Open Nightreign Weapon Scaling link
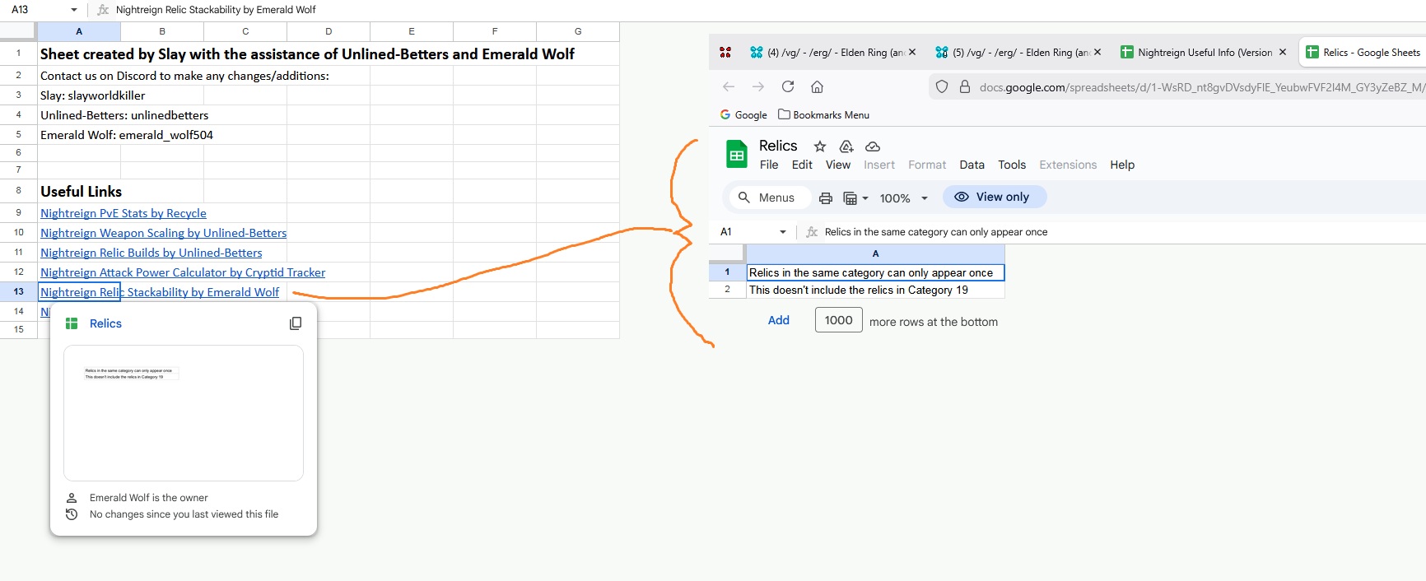This screenshot has width=1426, height=581. click(x=164, y=233)
